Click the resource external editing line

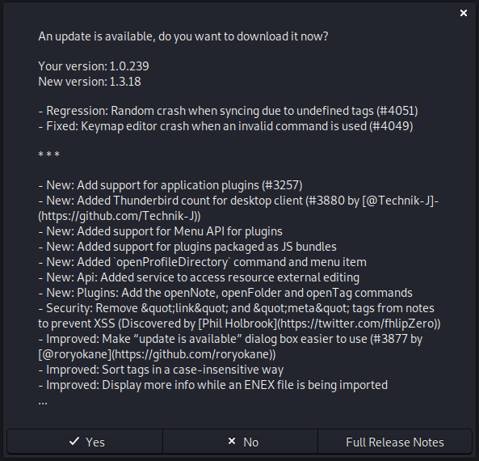click(x=199, y=277)
